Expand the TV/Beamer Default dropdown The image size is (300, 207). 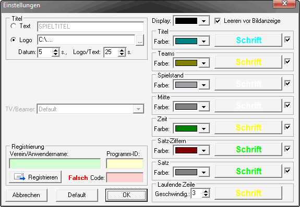[138, 109]
